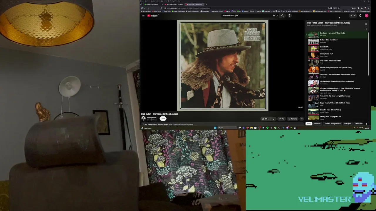Select The Mekland - Solle Mikhalin video

pos(337,83)
